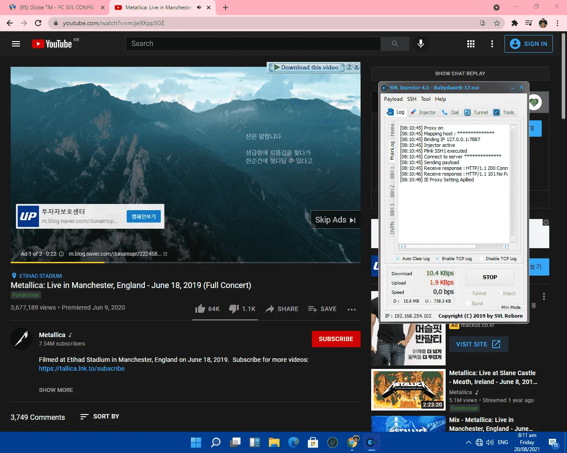
Task: Open Slane Castle video thumbnail
Action: point(408,390)
